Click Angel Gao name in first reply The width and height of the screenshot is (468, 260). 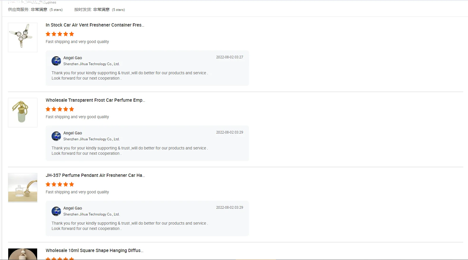coord(73,58)
